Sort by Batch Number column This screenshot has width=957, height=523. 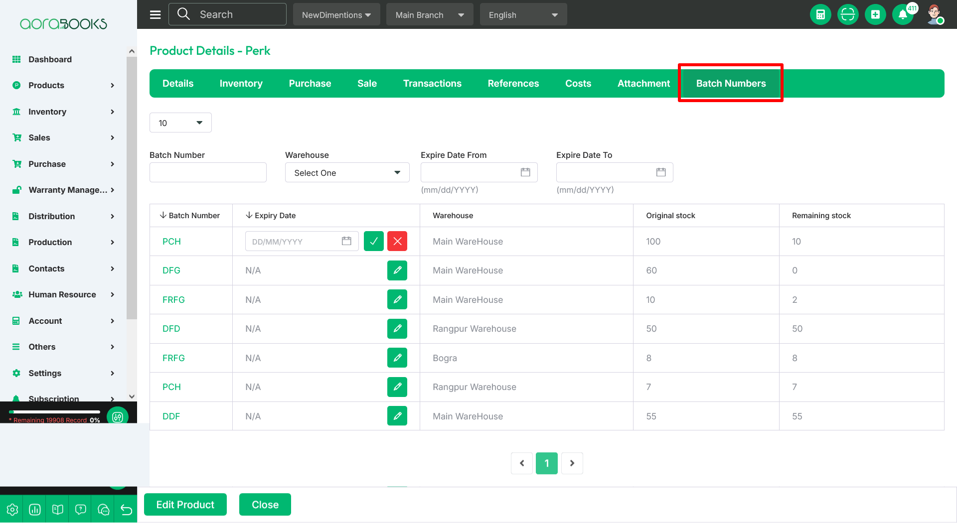[190, 215]
